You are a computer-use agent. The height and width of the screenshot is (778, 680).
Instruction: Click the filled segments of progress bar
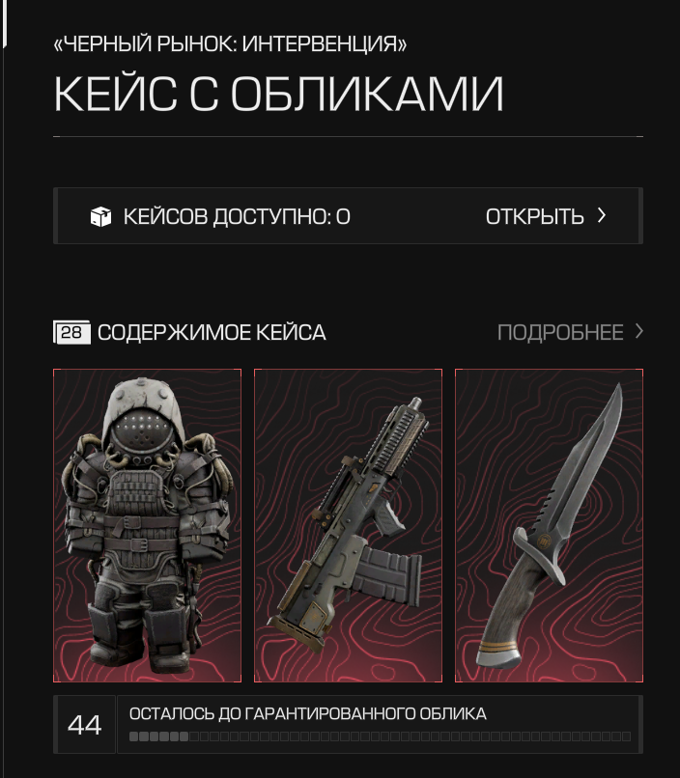click(158, 736)
